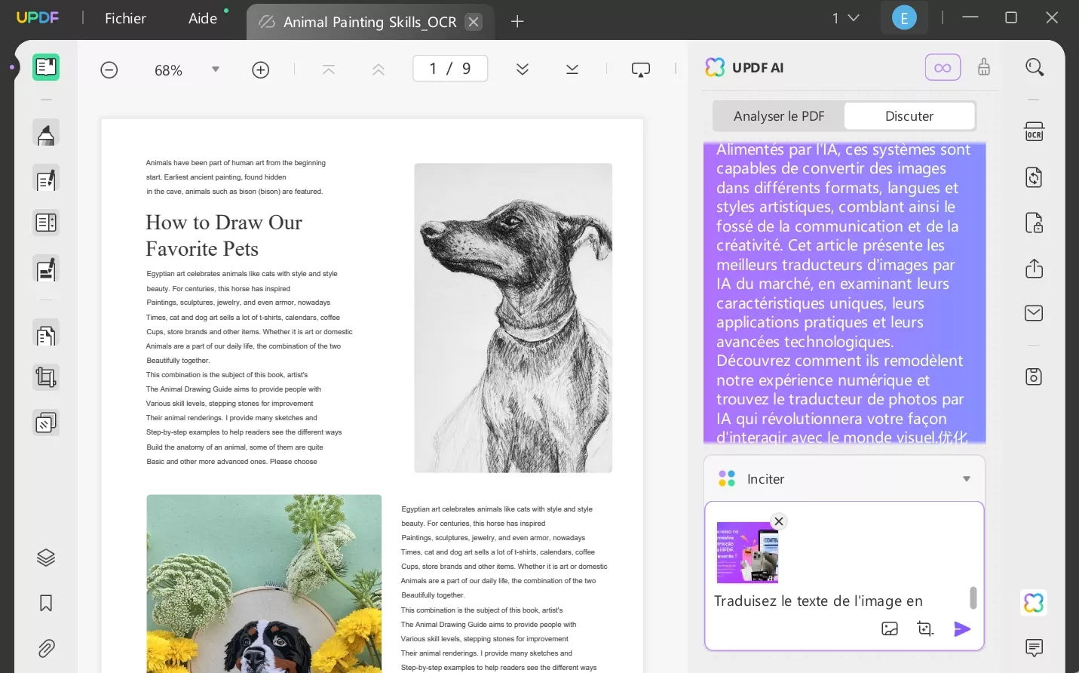Close the Animal Painting Skills_OCR tab

tap(474, 22)
